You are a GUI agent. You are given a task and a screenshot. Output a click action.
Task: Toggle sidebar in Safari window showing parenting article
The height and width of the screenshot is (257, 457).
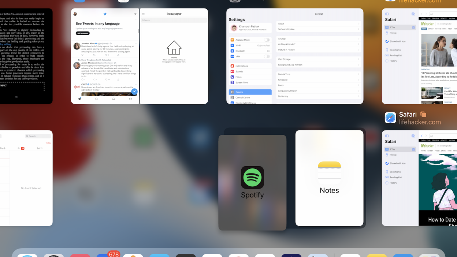tap(387, 14)
